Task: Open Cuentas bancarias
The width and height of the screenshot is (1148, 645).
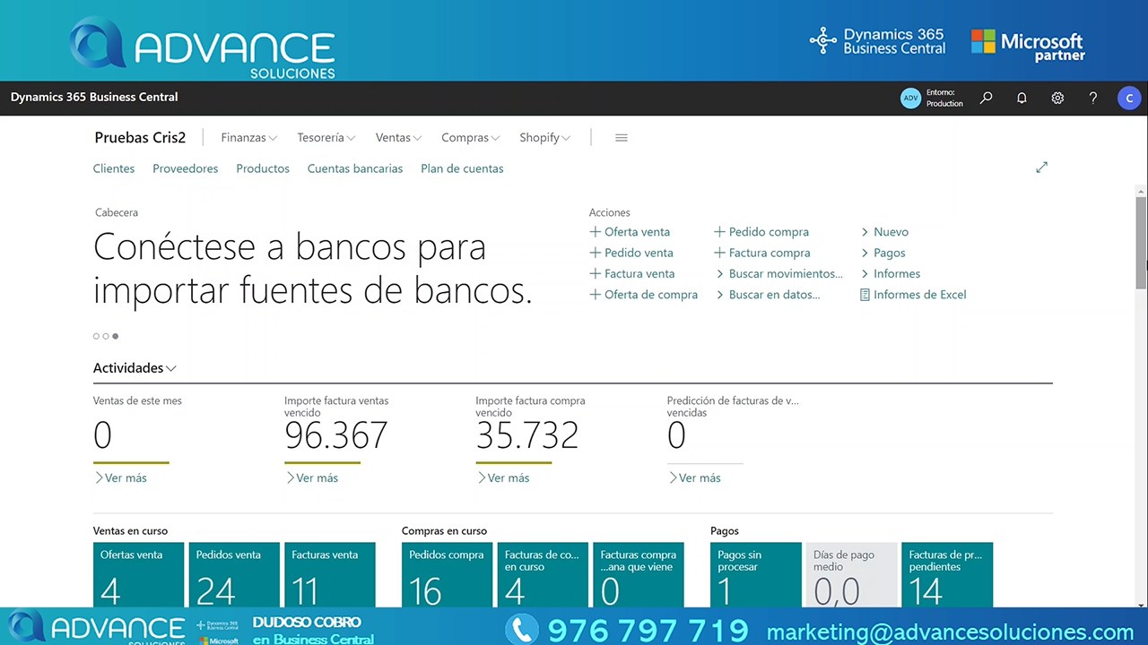Action: pyautogui.click(x=355, y=168)
